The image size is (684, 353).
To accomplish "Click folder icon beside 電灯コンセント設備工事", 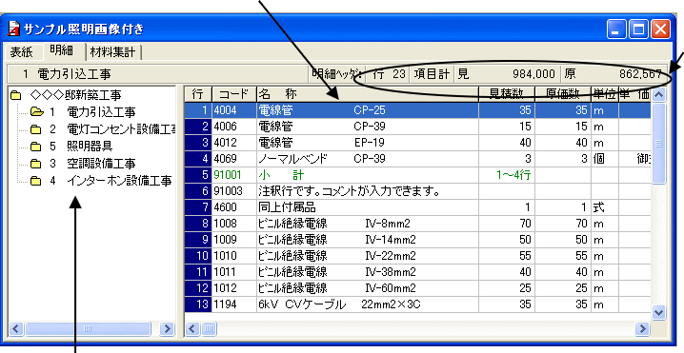I will pyautogui.click(x=36, y=129).
